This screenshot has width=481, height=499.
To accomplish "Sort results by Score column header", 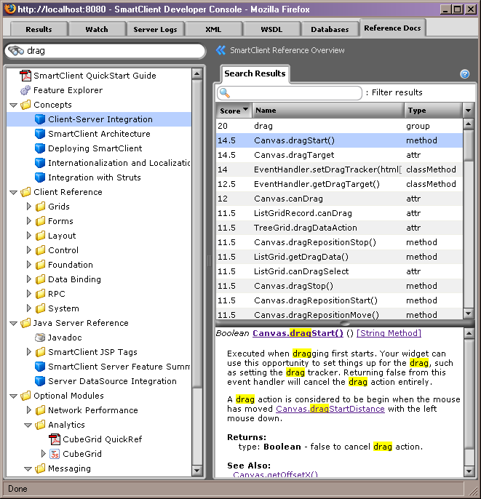I will coord(234,111).
